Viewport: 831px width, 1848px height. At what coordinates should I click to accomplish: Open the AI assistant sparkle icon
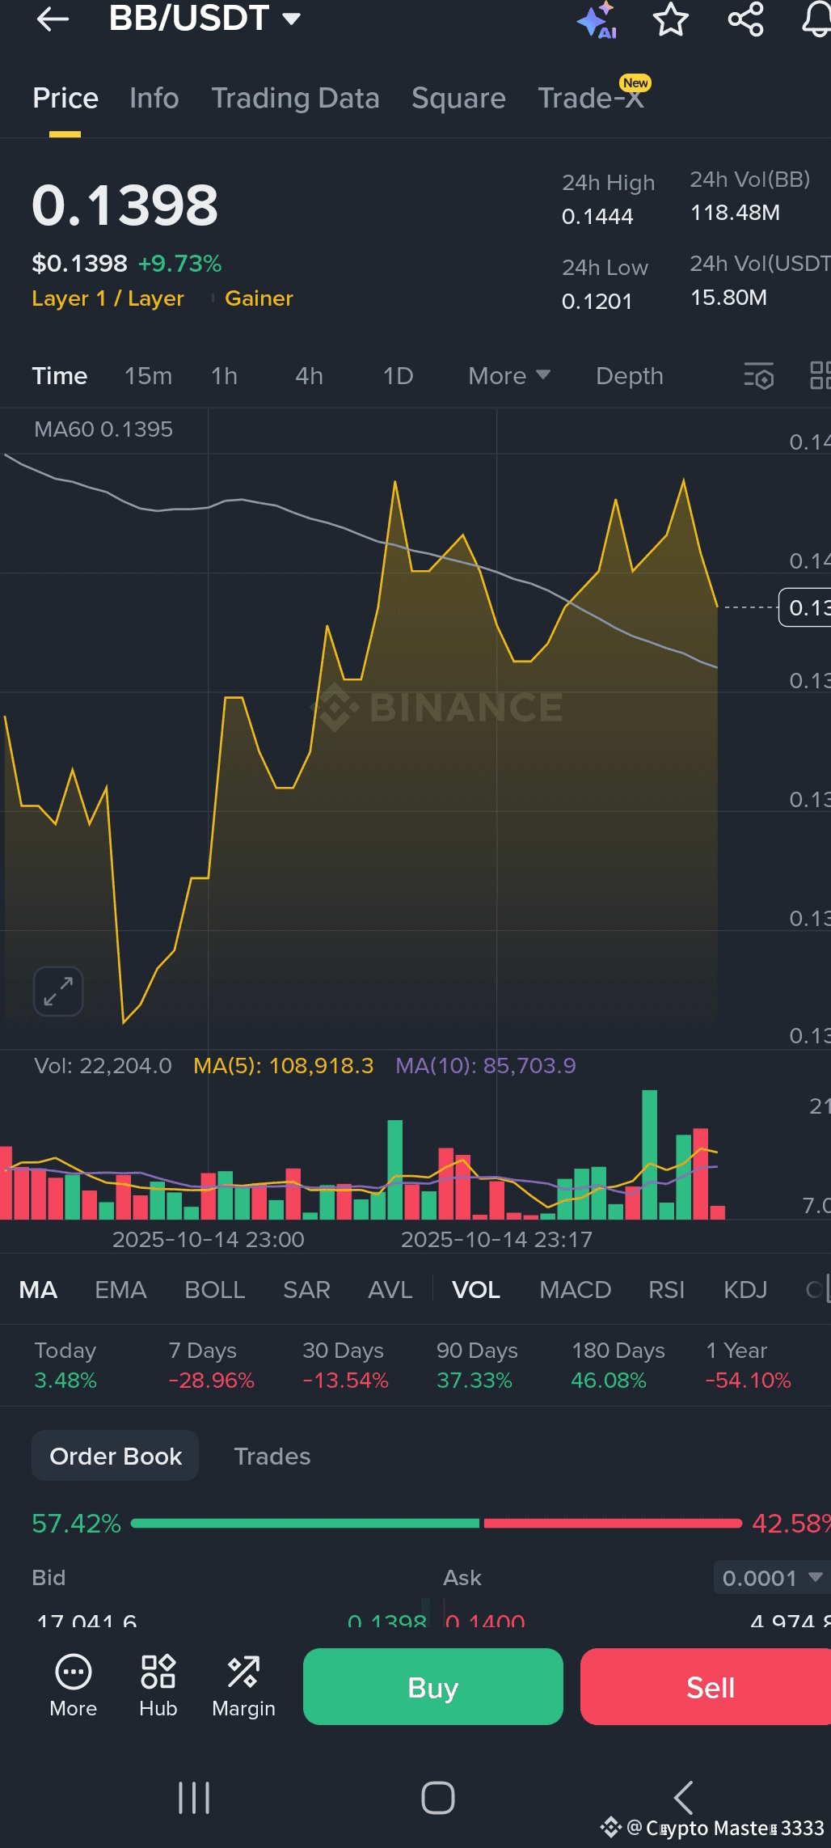[x=597, y=19]
